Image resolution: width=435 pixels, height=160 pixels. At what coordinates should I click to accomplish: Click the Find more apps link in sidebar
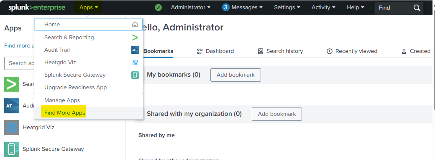tap(19, 45)
